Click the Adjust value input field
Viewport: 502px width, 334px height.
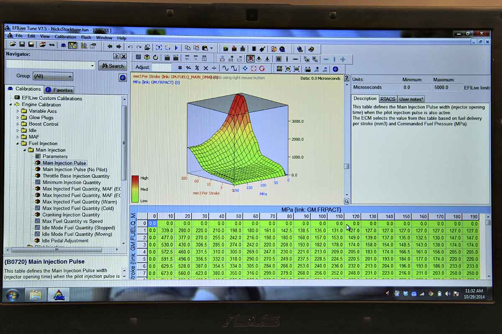coord(161,68)
